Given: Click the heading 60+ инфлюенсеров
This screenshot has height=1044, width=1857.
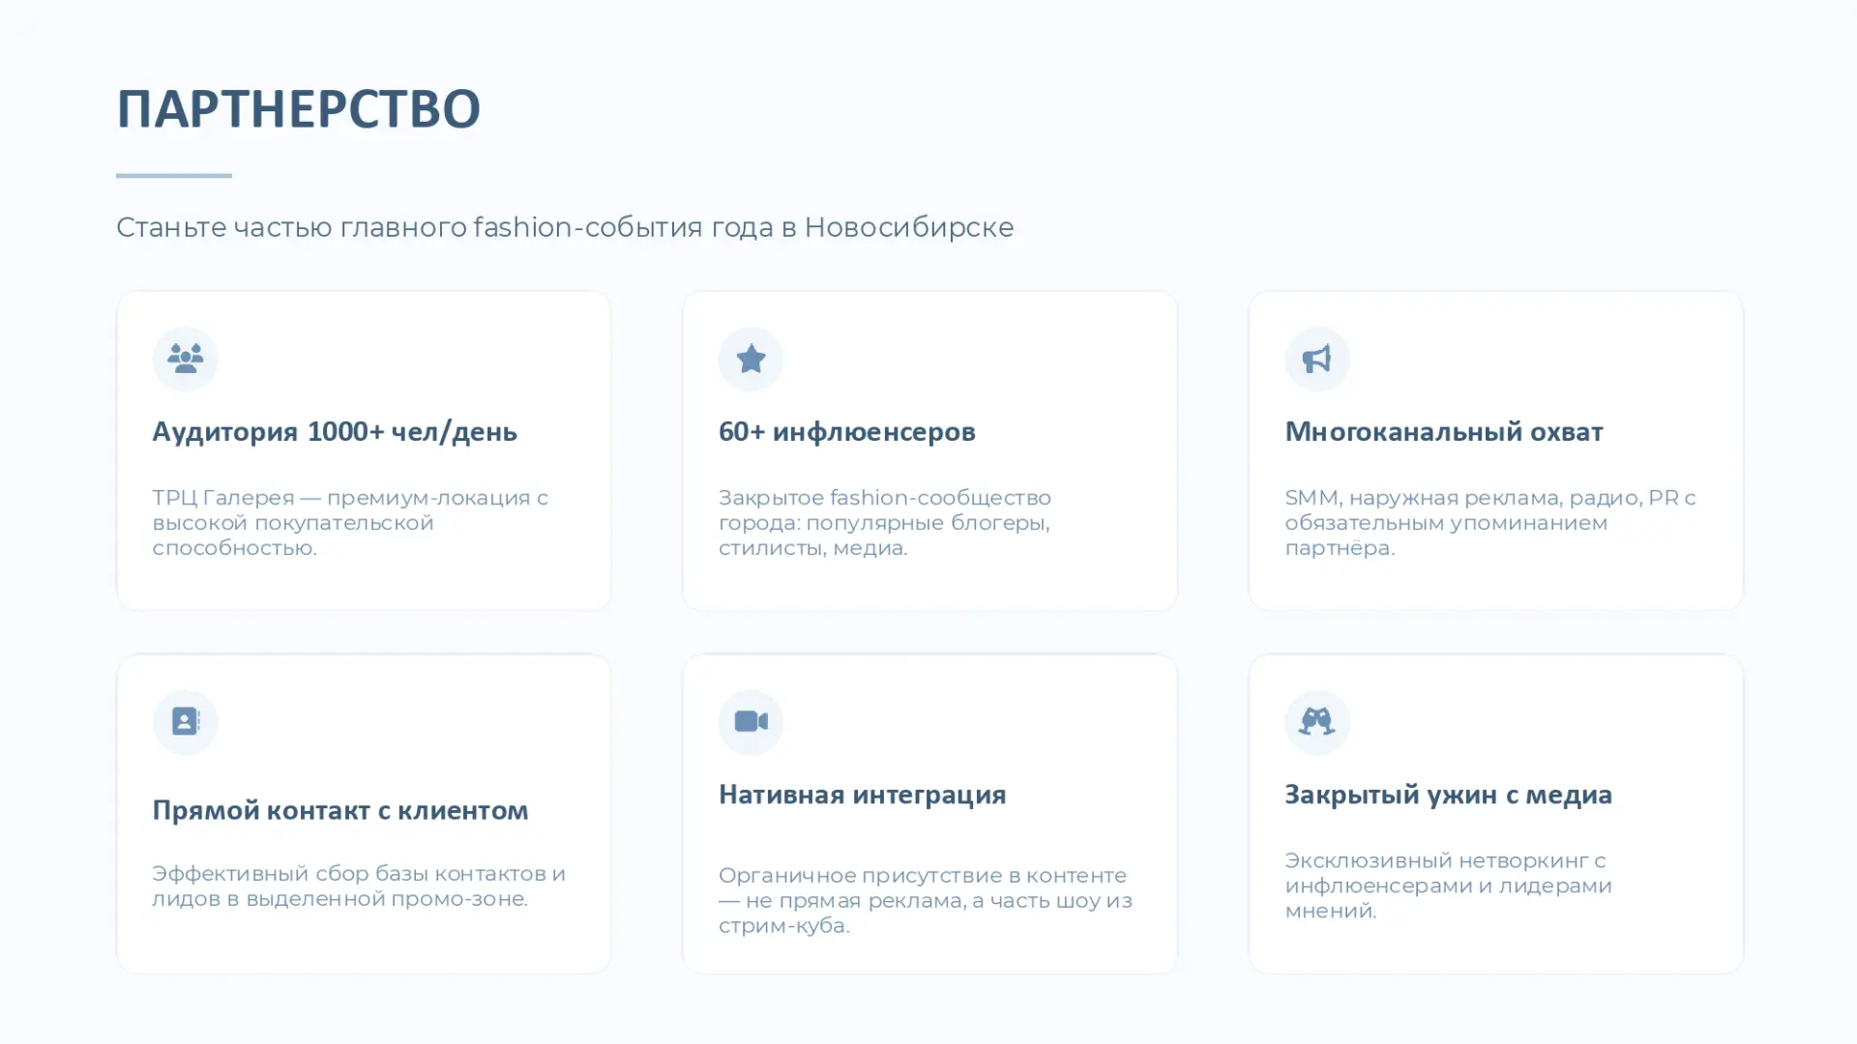Looking at the screenshot, I should 846,432.
